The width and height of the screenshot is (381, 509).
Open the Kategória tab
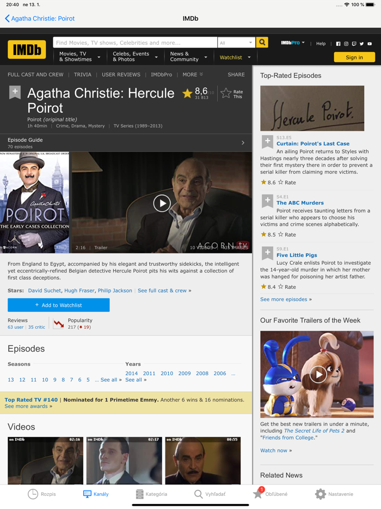[151, 494]
